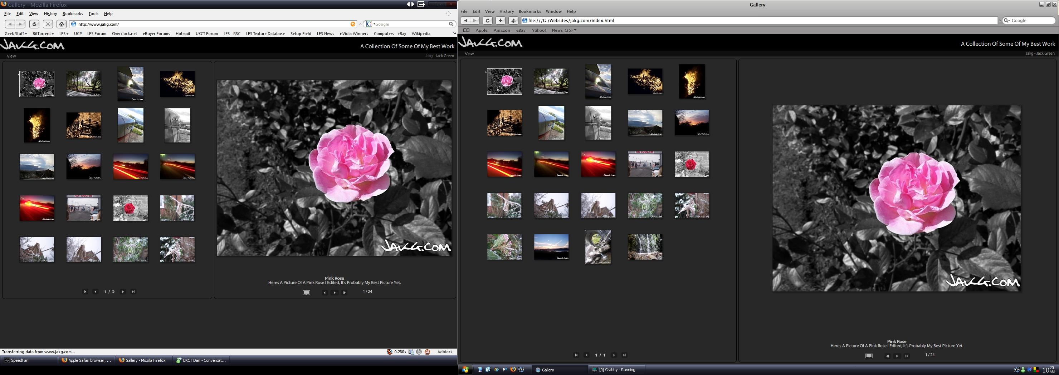Toggle fullscreen view in the Safari gallery viewer
This screenshot has height=375, width=1059.
point(869,356)
